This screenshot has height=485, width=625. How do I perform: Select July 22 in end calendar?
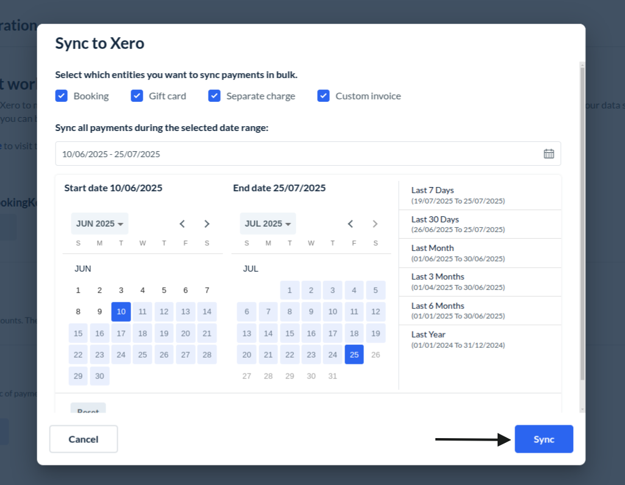pyautogui.click(x=290, y=355)
